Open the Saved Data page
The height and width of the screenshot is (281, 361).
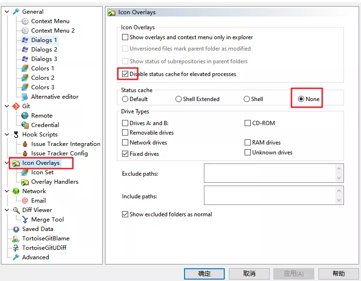click(38, 229)
